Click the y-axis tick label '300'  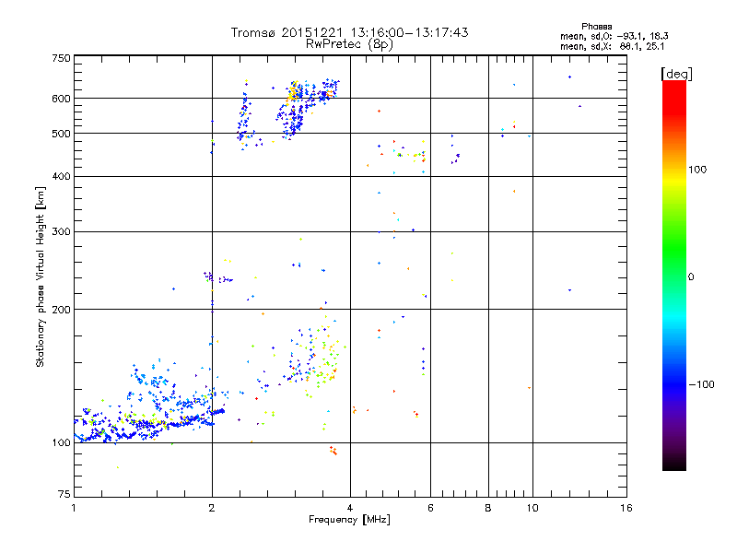pos(61,232)
